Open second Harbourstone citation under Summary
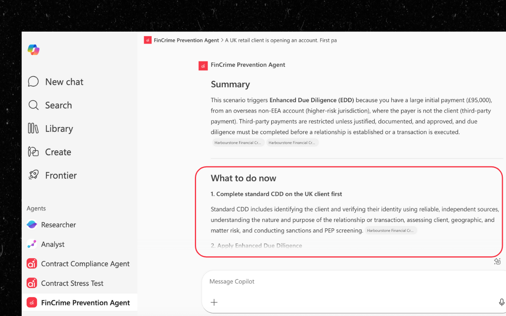 pyautogui.click(x=292, y=143)
